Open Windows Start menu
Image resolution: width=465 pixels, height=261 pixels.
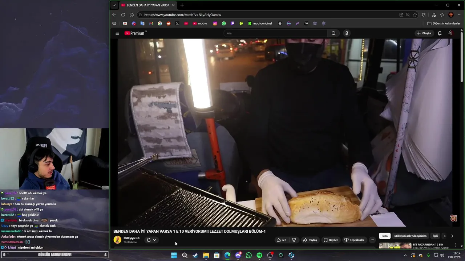174,255
